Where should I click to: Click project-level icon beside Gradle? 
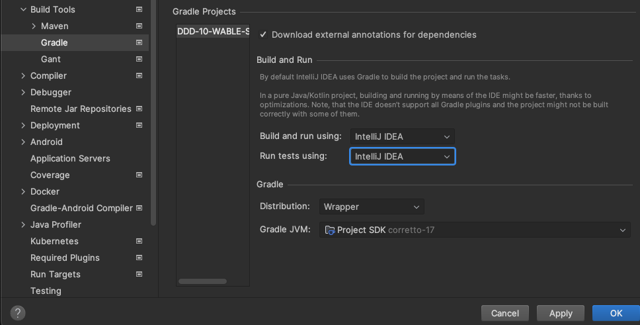140,42
